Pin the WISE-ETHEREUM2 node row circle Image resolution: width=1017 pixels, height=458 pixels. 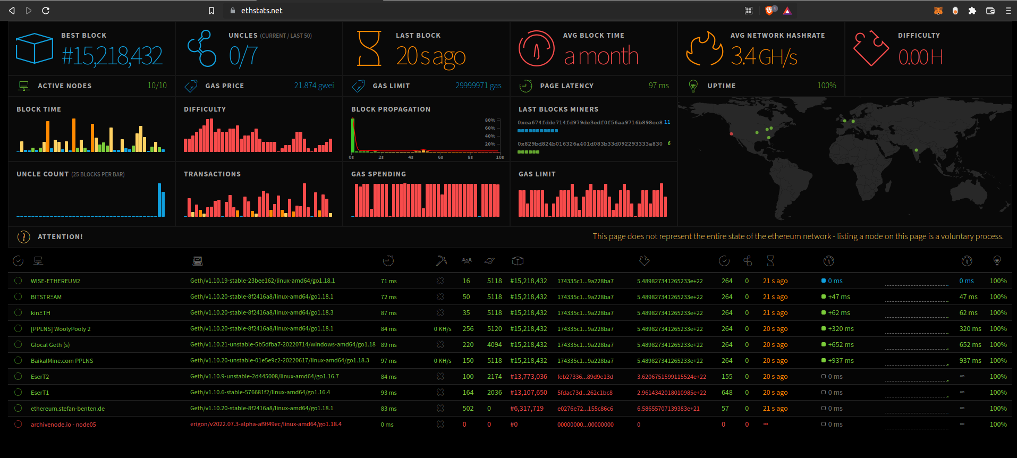point(18,281)
